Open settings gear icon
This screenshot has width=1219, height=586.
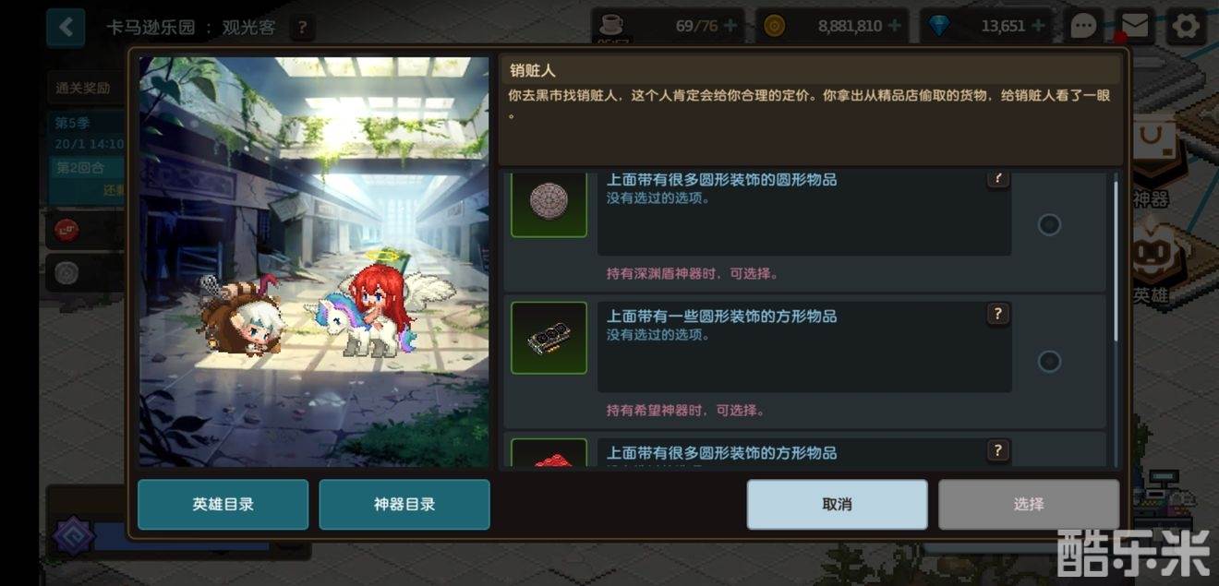coord(1186,26)
